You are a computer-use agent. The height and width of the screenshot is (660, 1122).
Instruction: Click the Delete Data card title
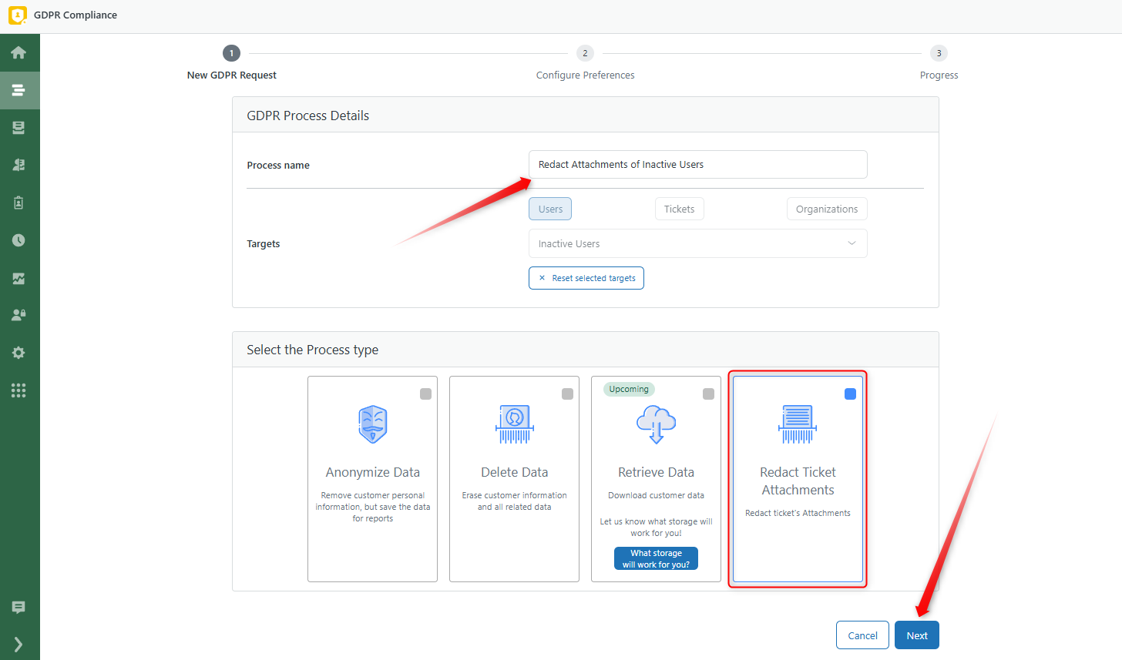(x=515, y=472)
